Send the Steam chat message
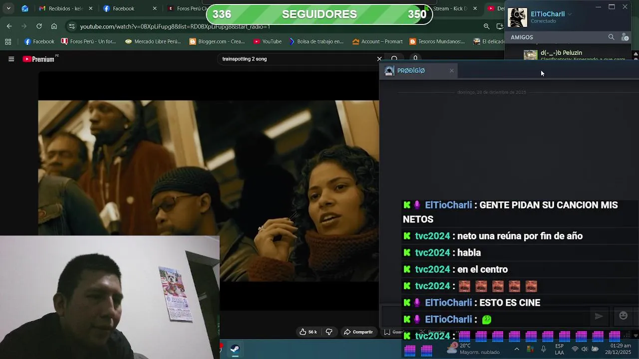Screen dimensions: 639x359 pos(599,316)
